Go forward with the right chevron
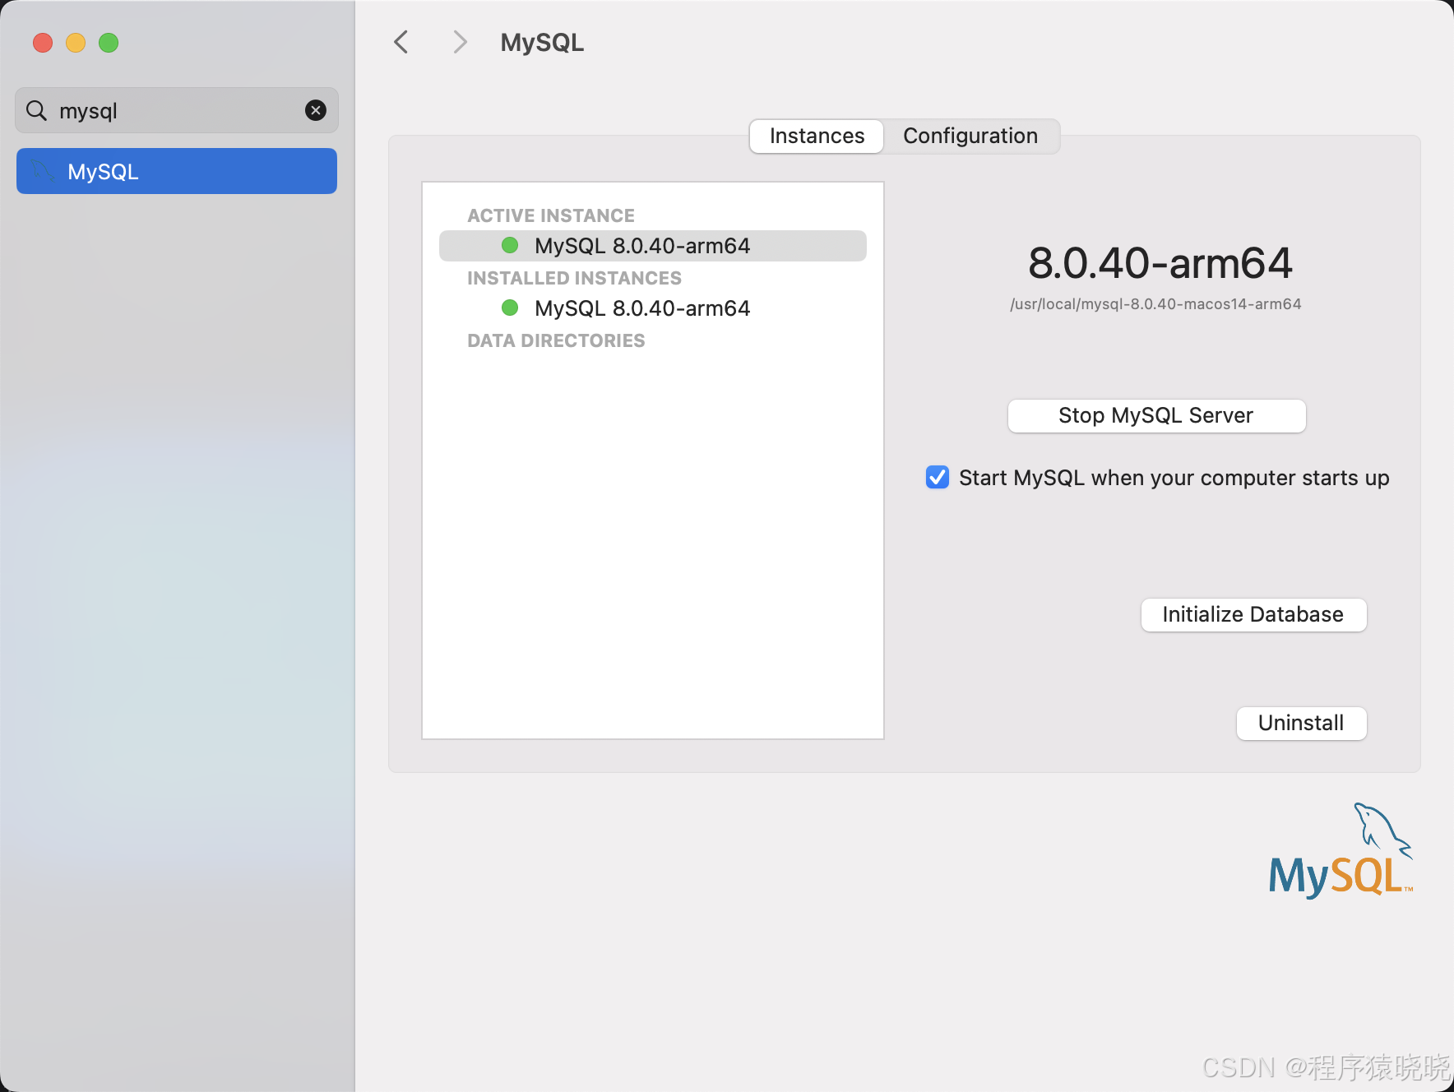Screen dimensions: 1454x1092 [460, 42]
